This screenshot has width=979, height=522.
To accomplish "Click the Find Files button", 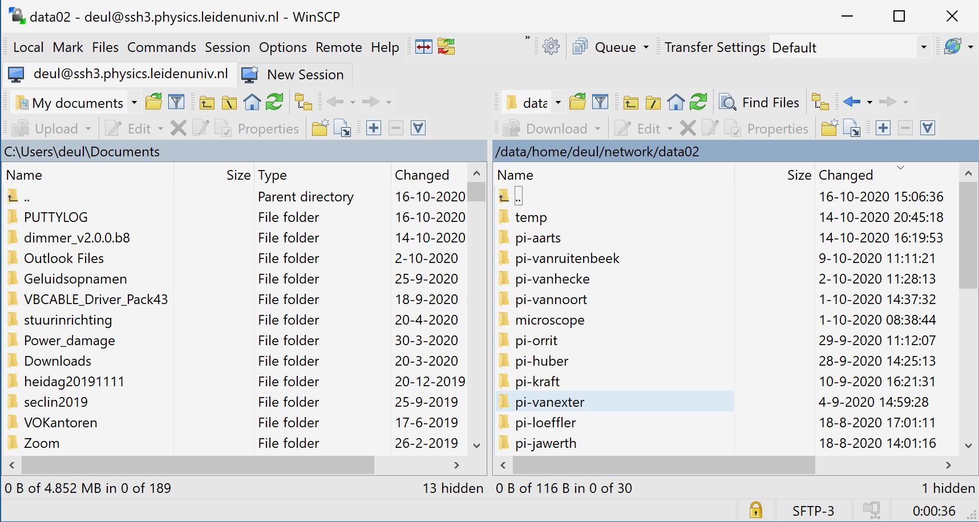I will 759,103.
